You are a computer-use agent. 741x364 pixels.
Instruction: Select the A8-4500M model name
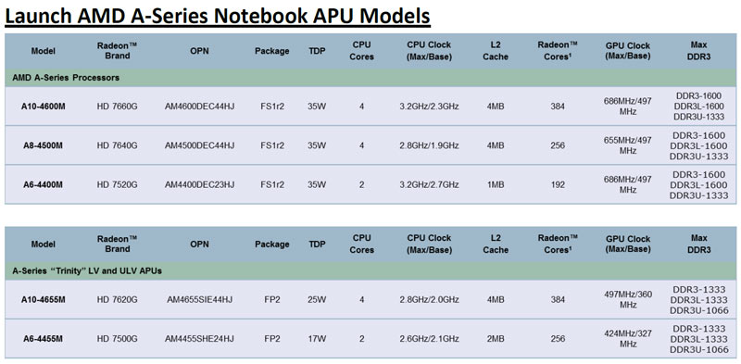pyautogui.click(x=43, y=145)
